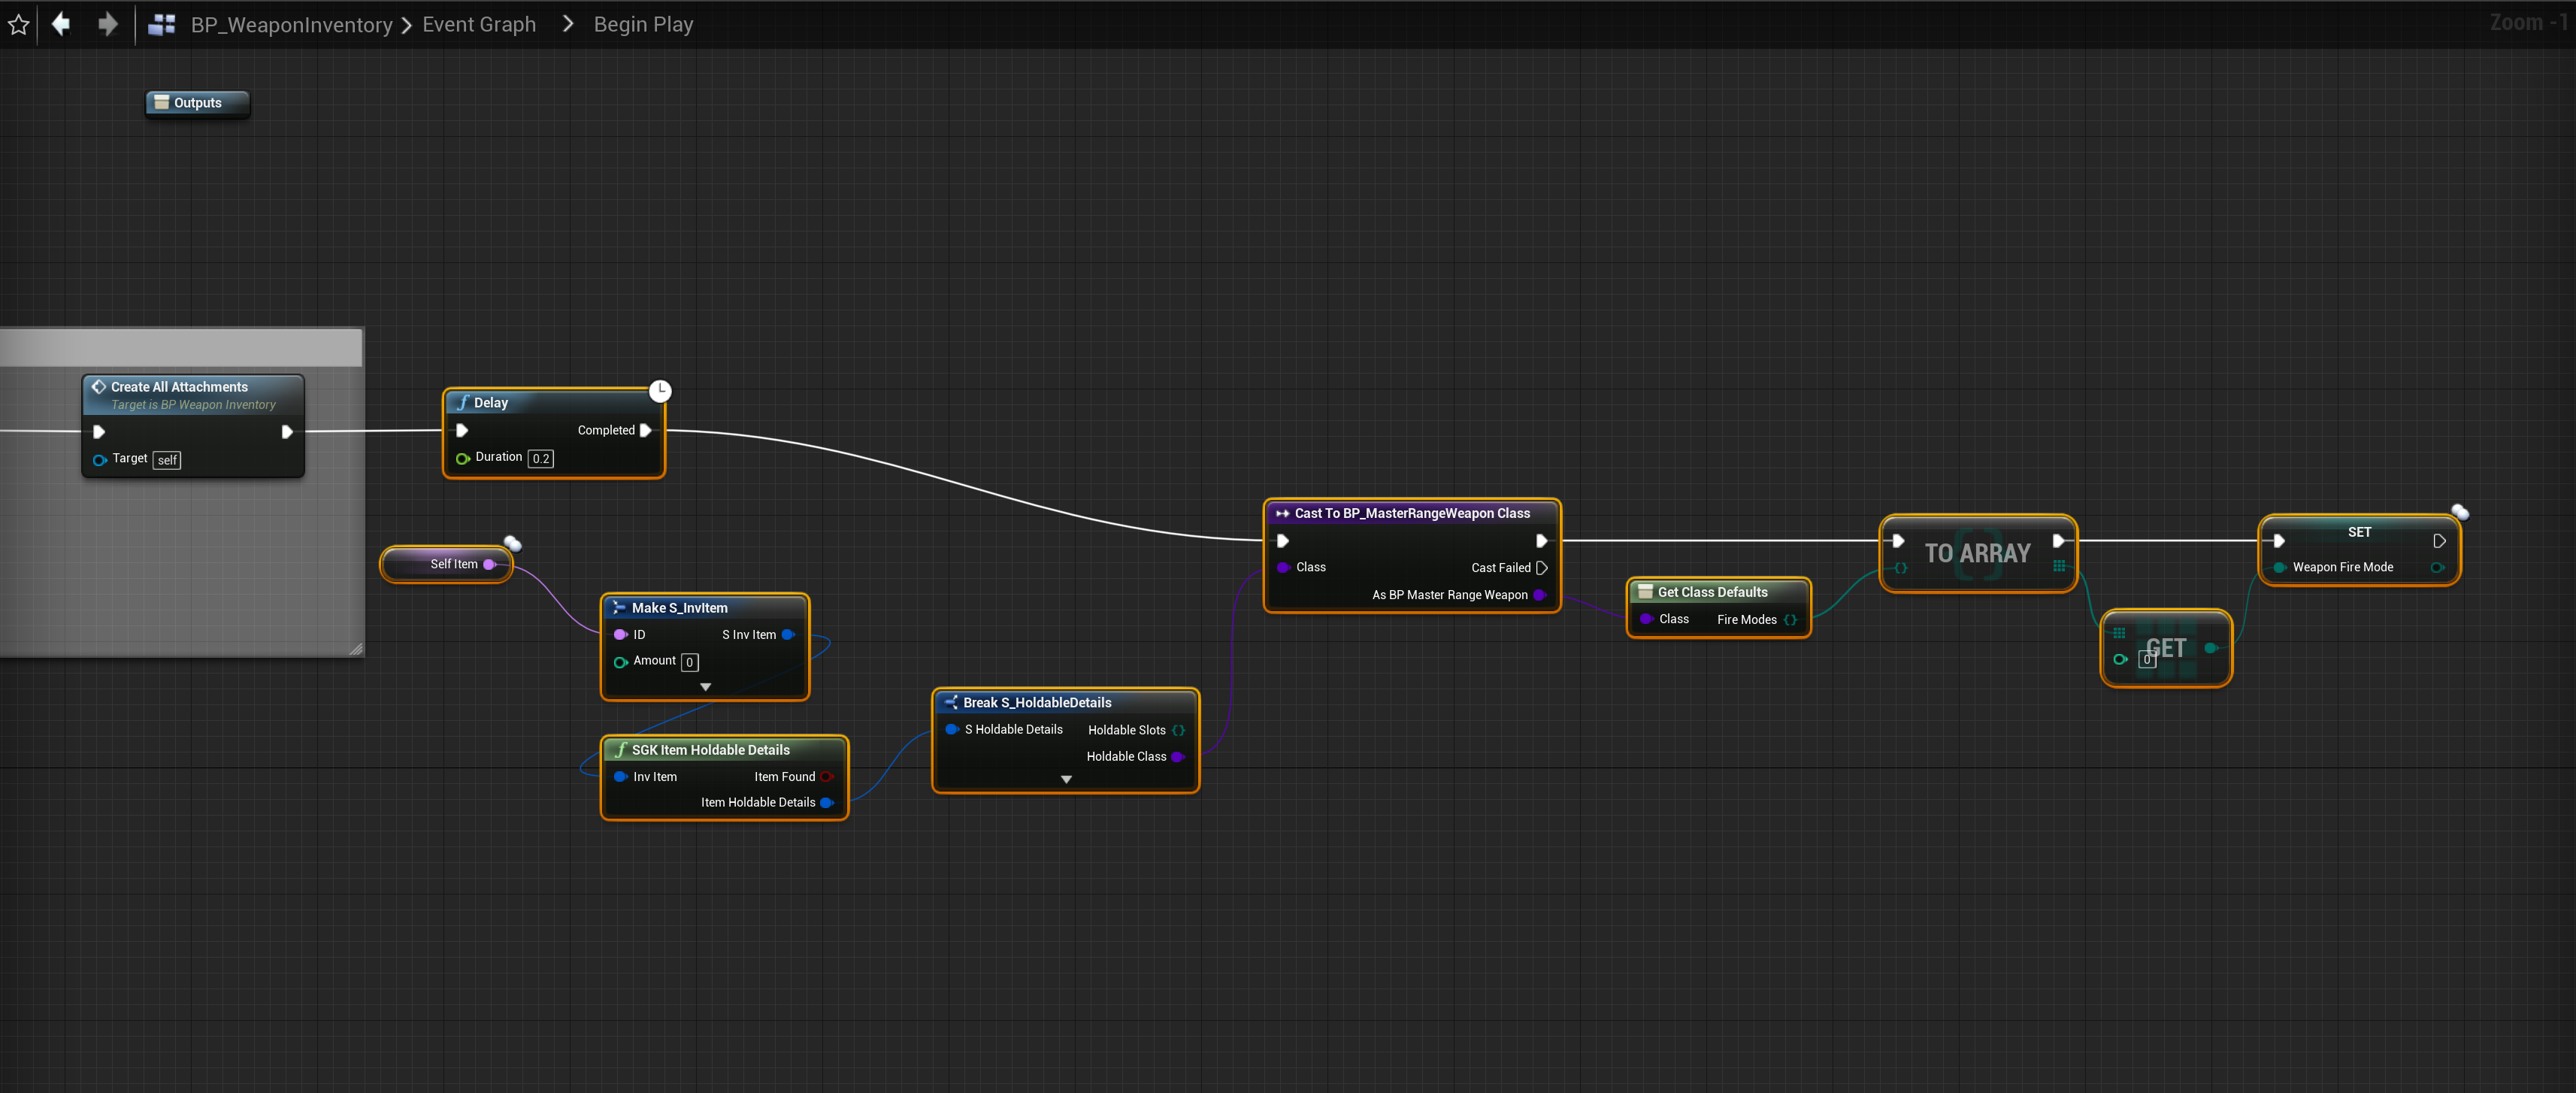
Task: Click the blueprint graph icon in breadcrumb
Action: tap(161, 25)
